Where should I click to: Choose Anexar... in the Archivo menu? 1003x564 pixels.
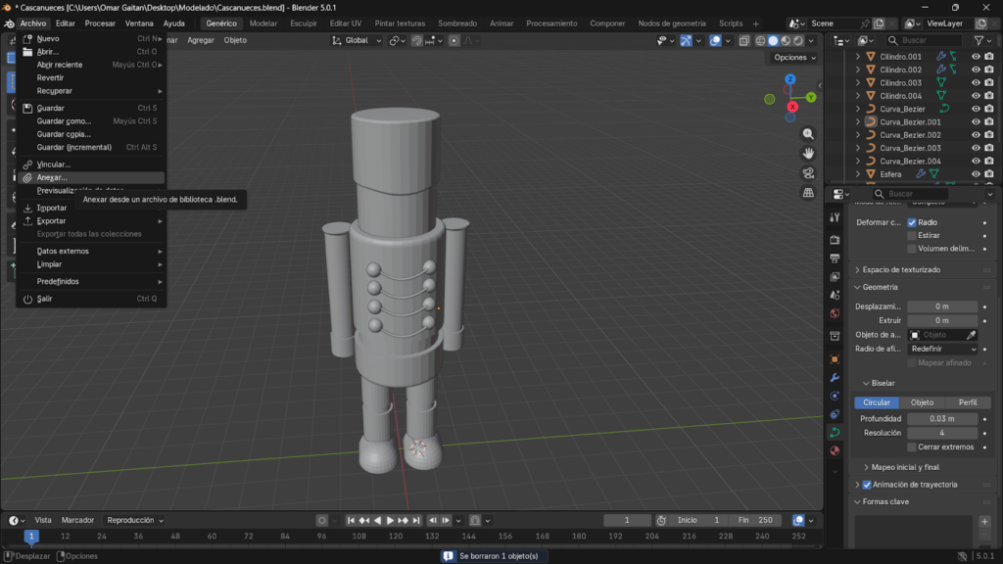pos(52,178)
